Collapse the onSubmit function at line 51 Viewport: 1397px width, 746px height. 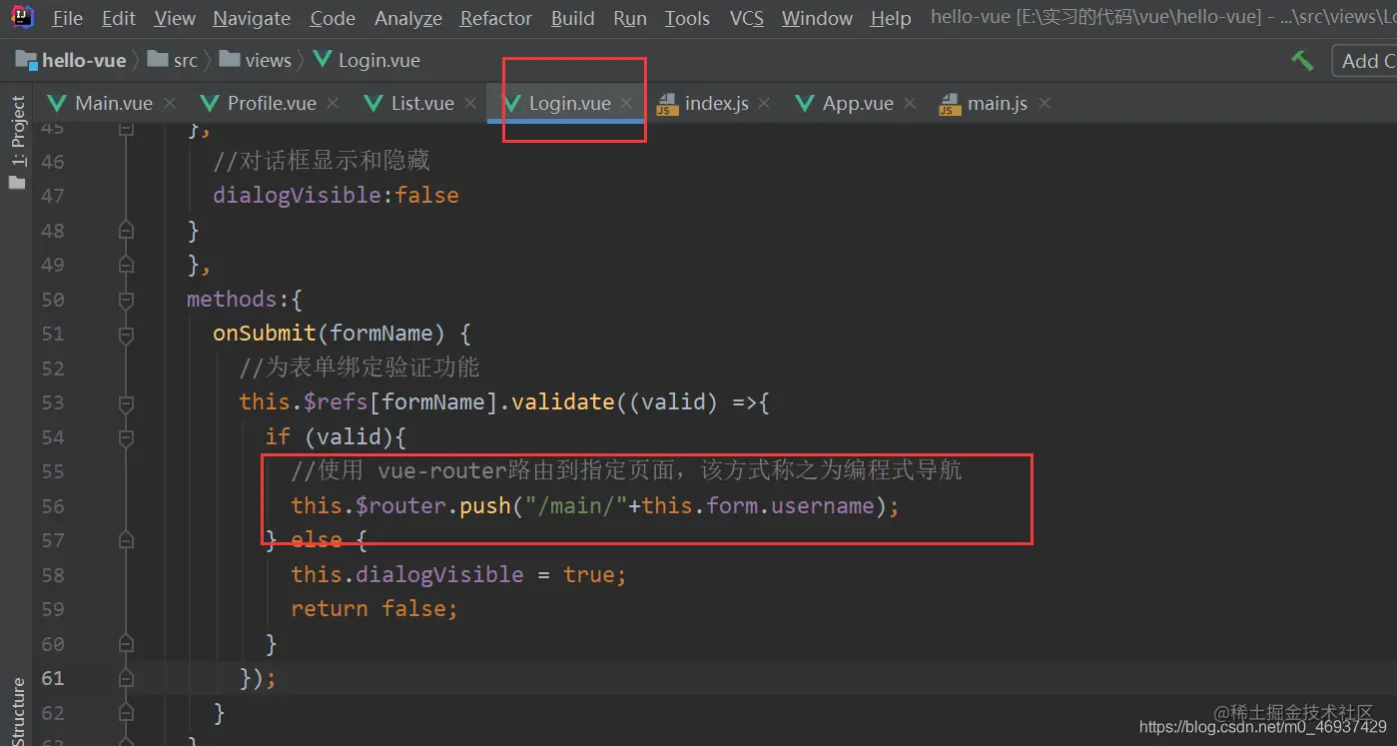click(x=126, y=334)
